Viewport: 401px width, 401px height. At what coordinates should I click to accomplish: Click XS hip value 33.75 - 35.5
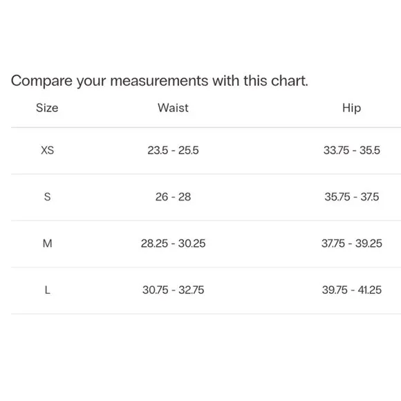click(x=352, y=150)
